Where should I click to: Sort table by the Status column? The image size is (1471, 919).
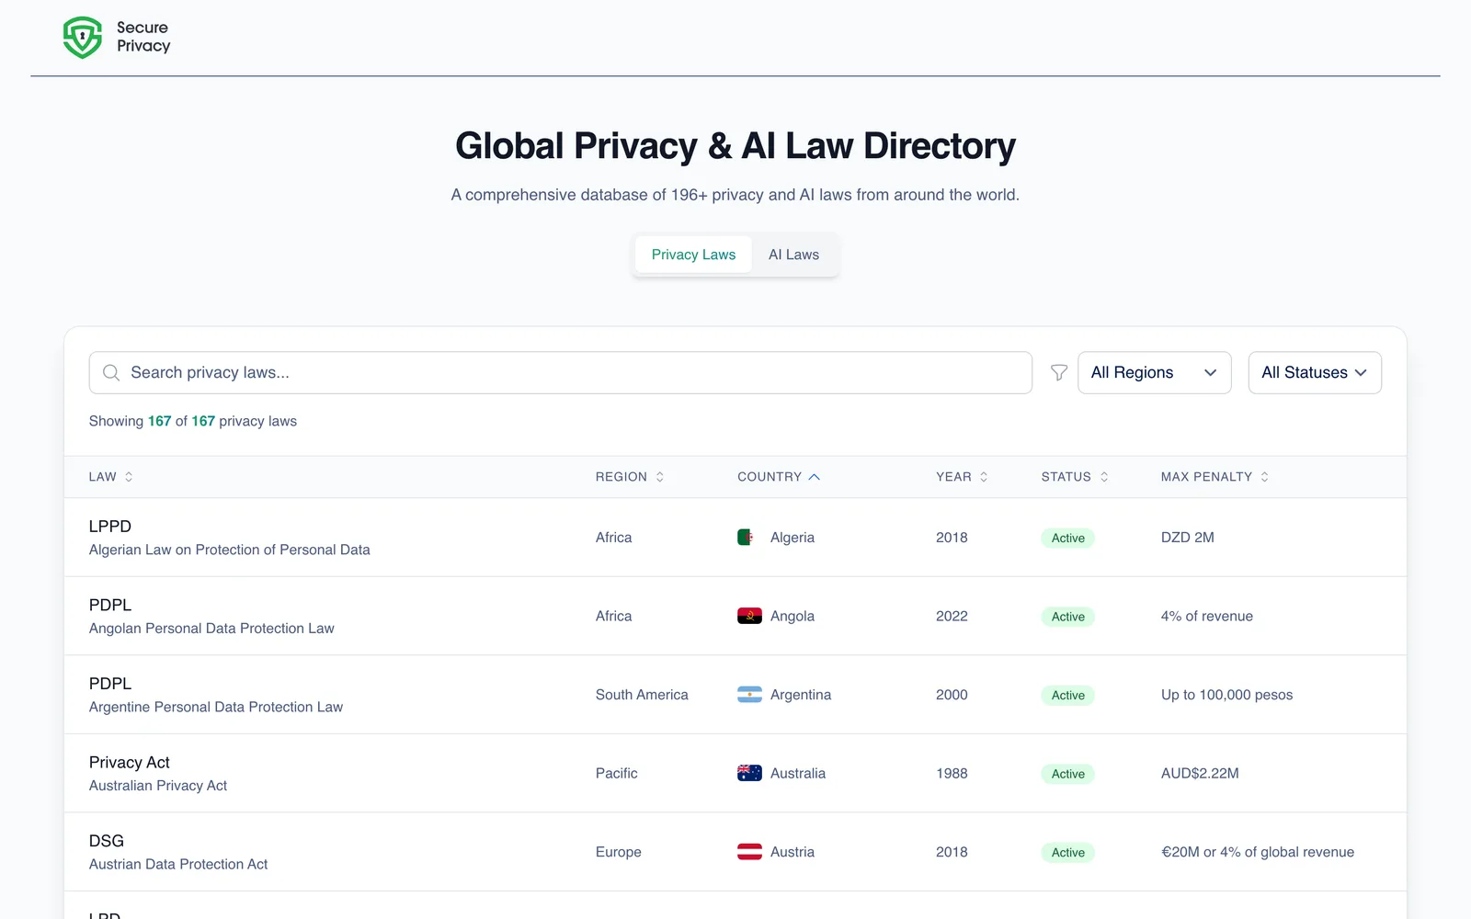coord(1075,477)
